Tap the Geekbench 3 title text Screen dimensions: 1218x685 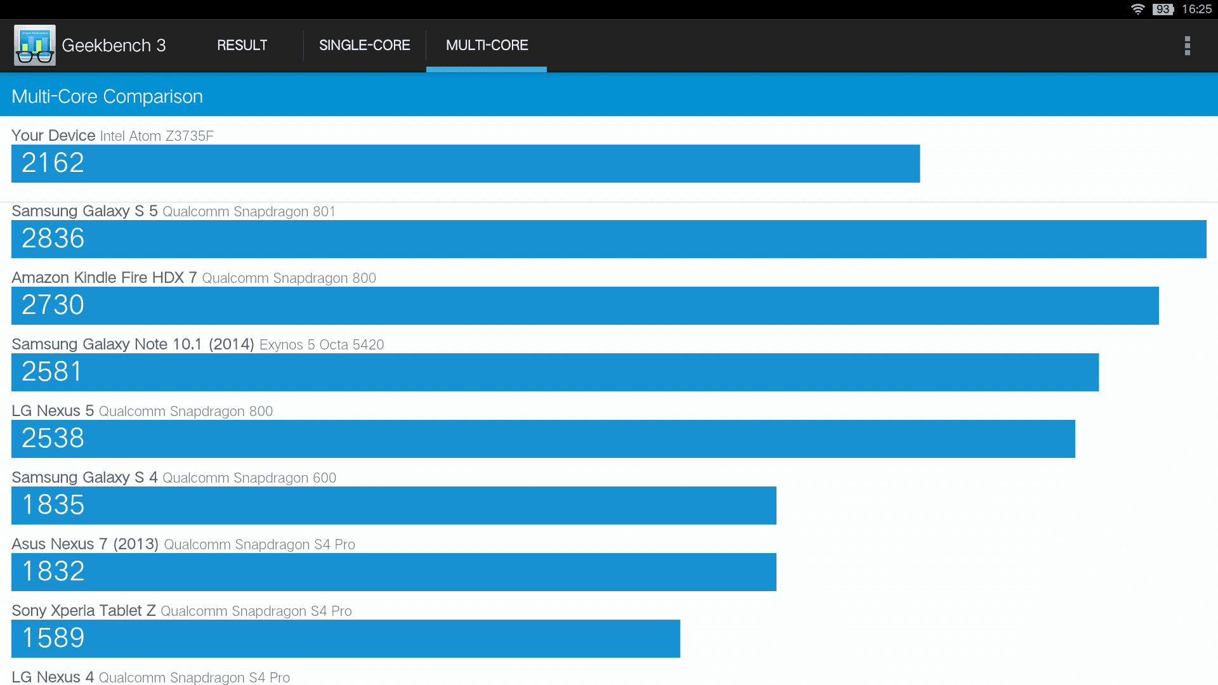tap(114, 46)
